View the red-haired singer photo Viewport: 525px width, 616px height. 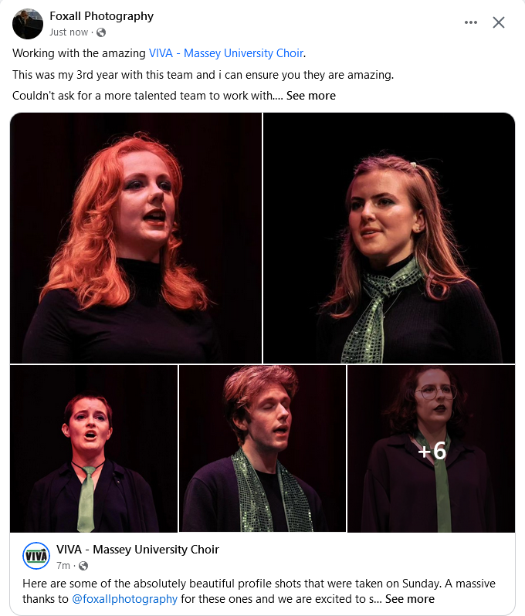coord(136,238)
